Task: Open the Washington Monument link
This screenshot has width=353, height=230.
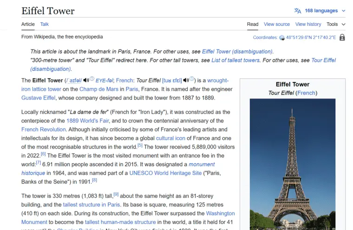Action: (x=220, y=214)
